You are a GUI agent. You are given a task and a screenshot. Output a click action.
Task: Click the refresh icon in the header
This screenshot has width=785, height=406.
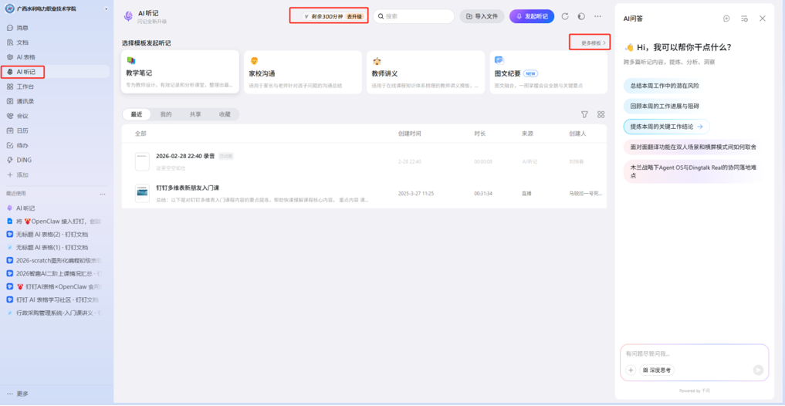point(565,16)
